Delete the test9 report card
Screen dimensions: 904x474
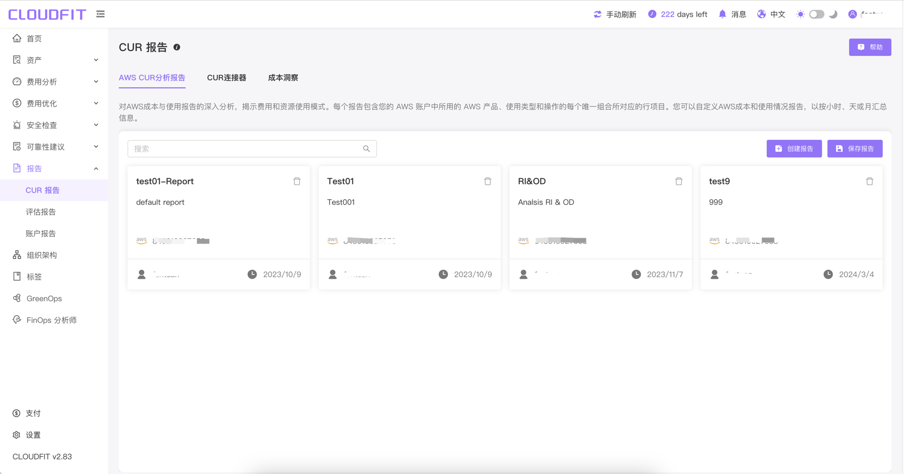[x=870, y=181]
